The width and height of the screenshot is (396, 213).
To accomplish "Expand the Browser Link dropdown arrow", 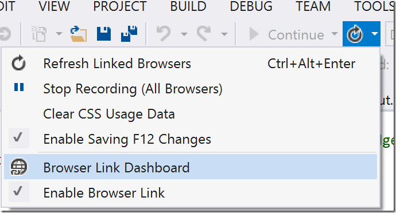I will tap(375, 34).
